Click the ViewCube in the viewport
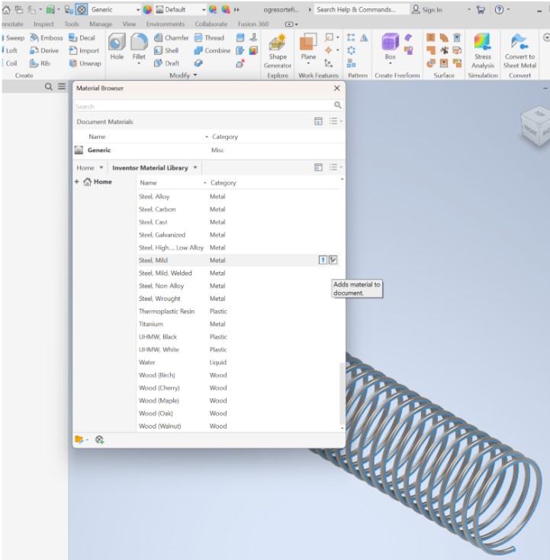Image resolution: width=550 pixels, height=560 pixels. coord(535,126)
